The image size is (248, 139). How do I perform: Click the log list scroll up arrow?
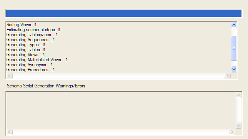point(234,25)
